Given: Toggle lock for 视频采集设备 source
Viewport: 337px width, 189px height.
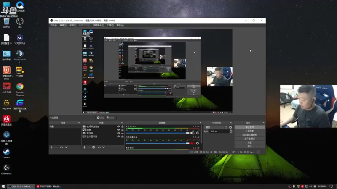Looking at the screenshot, I should click(x=122, y=126).
